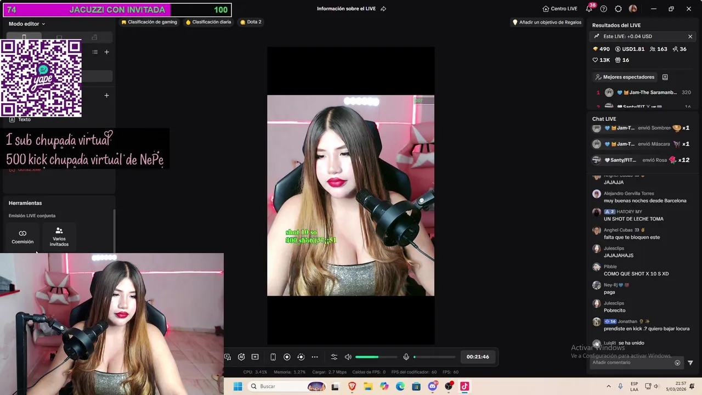Viewport: 702px width, 395px height.
Task: Click the USD1.81 earnings value
Action: (630, 49)
